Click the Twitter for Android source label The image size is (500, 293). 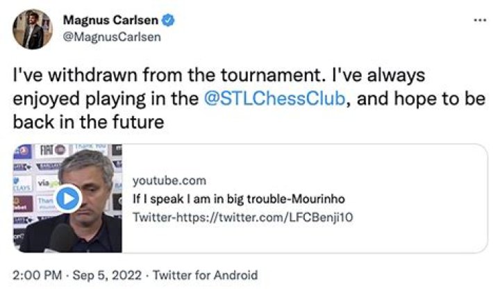pos(205,275)
